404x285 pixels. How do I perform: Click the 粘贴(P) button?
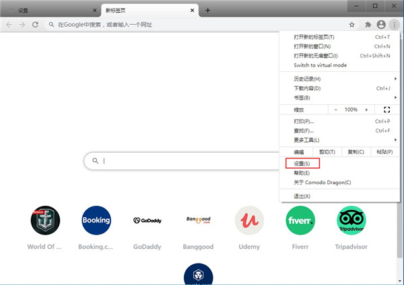point(384,152)
